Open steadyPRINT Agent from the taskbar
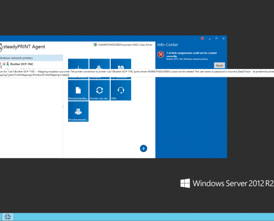274x221 pixels. pos(8,217)
